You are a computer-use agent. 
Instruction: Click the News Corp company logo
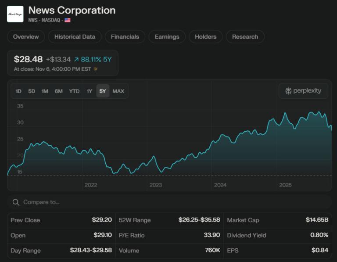pyautogui.click(x=15, y=14)
